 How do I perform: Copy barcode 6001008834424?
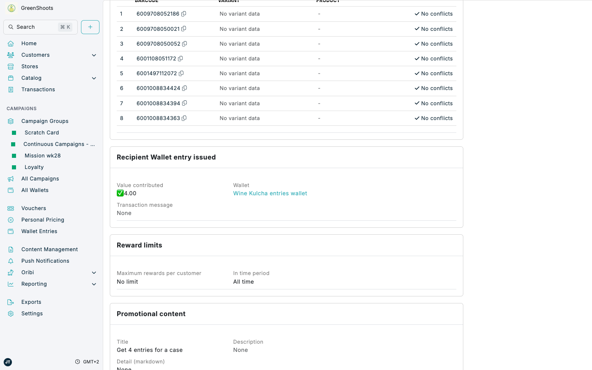185,88
